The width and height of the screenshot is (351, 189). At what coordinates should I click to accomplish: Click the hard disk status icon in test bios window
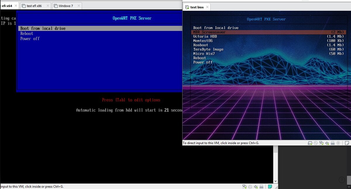pyautogui.click(x=310, y=143)
